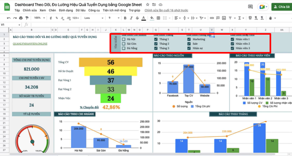
Task: Uncheck the Nhân viên 3 checkbox
Action: click(232, 48)
